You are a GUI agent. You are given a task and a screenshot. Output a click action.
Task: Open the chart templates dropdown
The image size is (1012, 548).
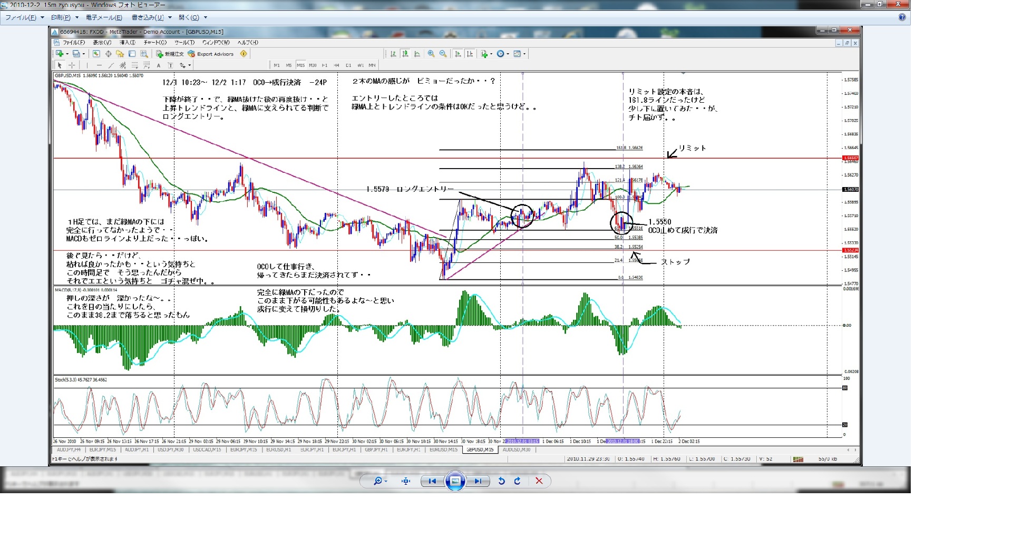520,54
